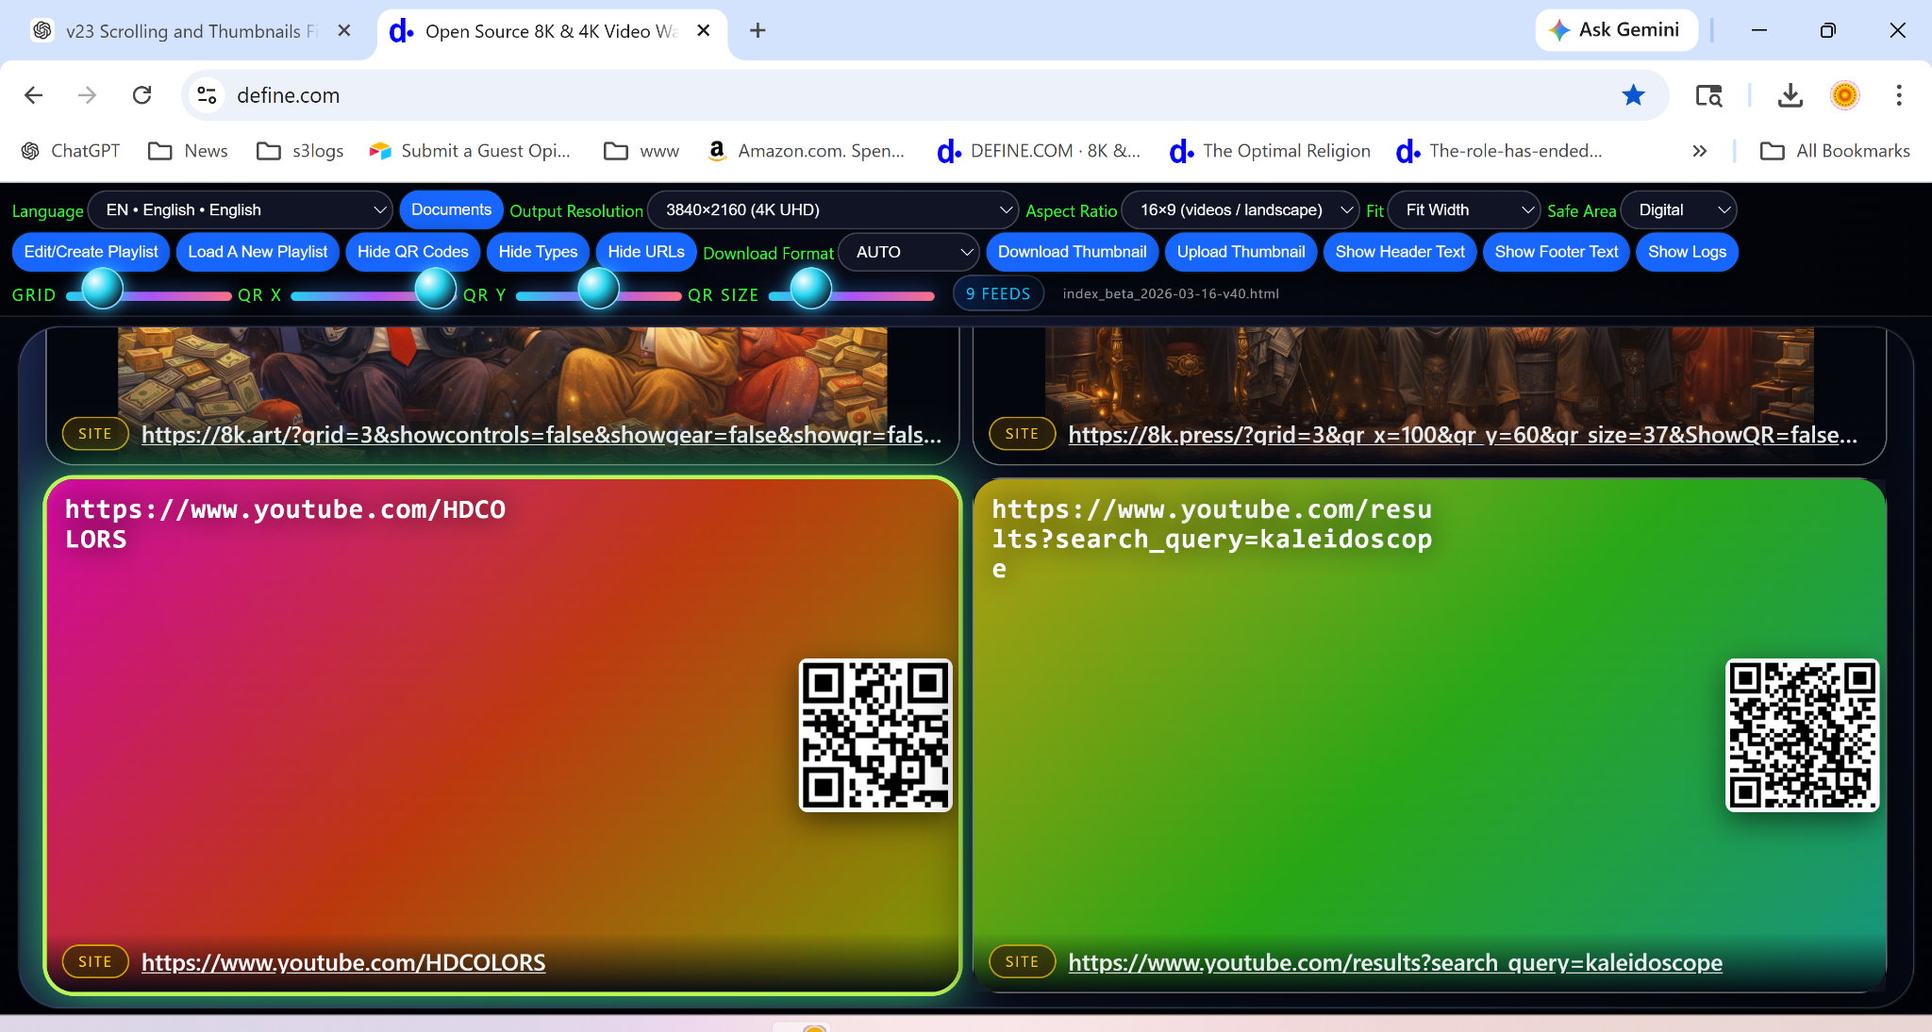
Task: Show more bookmarks with the double chevron
Action: click(x=1700, y=151)
